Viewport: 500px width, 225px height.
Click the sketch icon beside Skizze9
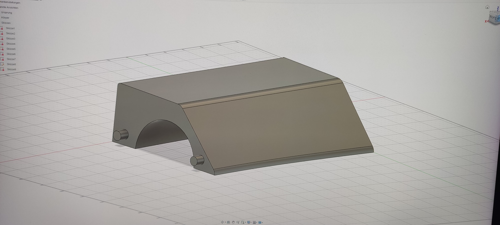(x=2, y=69)
